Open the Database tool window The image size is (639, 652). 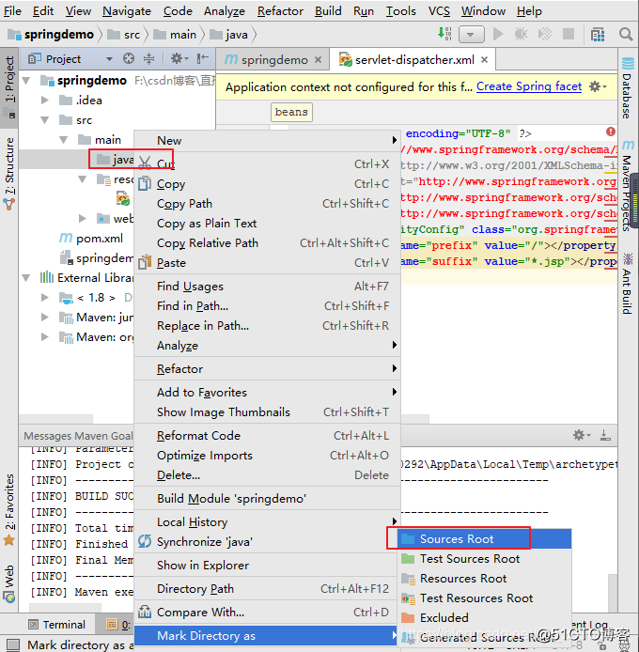pyautogui.click(x=628, y=88)
